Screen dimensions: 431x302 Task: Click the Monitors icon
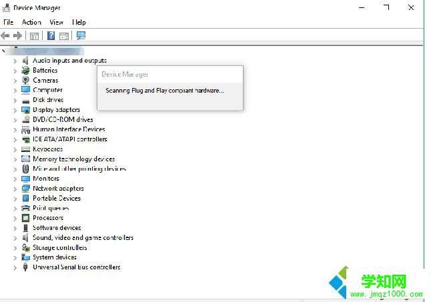(x=25, y=179)
